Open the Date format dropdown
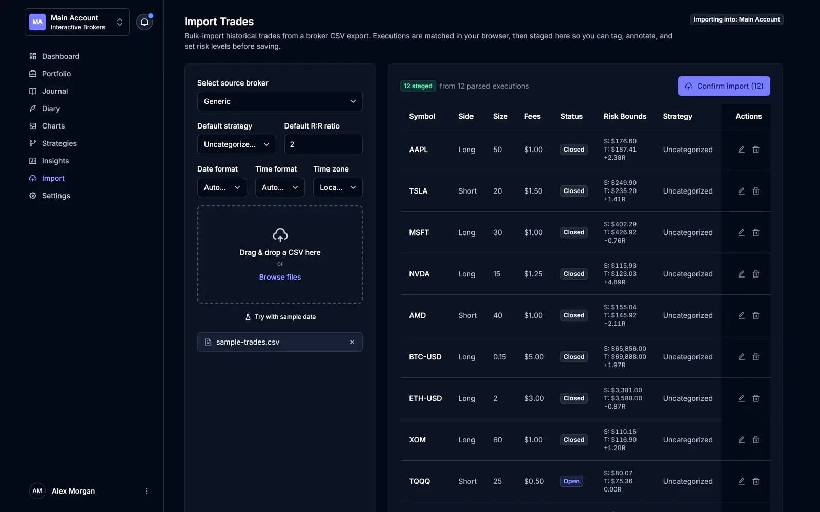The image size is (820, 512). coord(222,187)
